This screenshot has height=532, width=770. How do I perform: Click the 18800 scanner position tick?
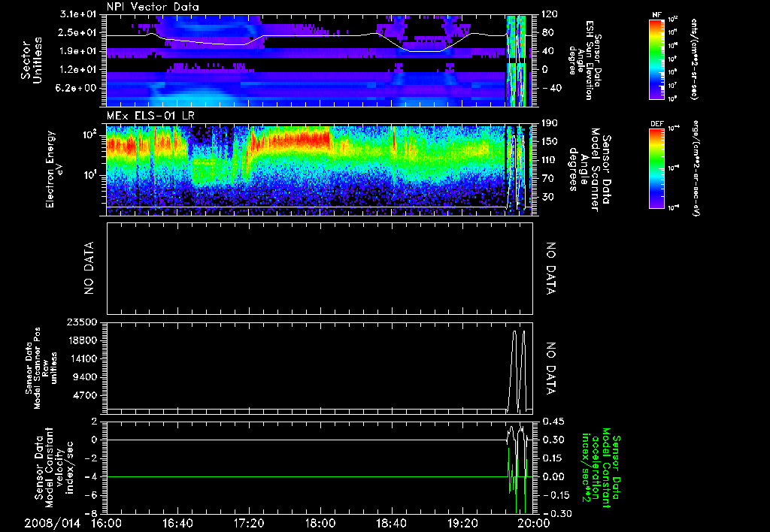tap(82, 340)
